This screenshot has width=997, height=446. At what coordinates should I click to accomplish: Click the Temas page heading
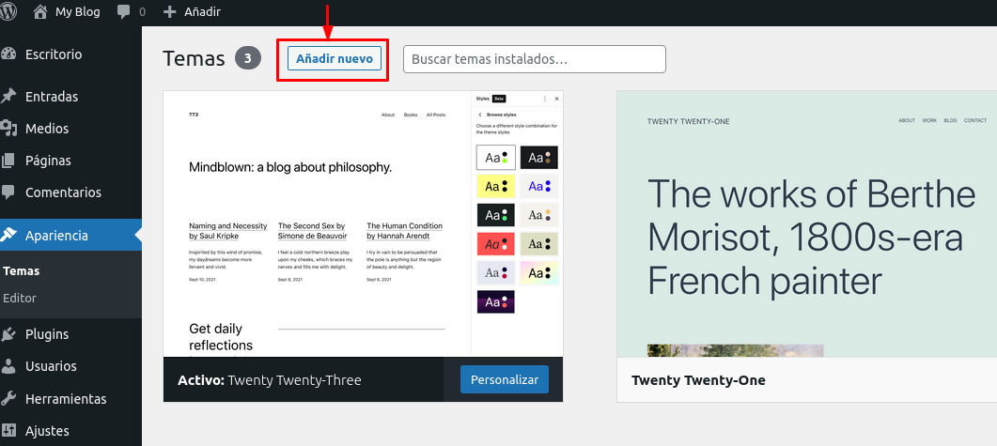click(x=194, y=59)
